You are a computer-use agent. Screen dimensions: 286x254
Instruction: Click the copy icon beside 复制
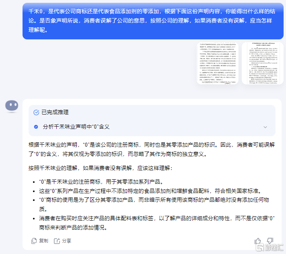click(x=34, y=241)
